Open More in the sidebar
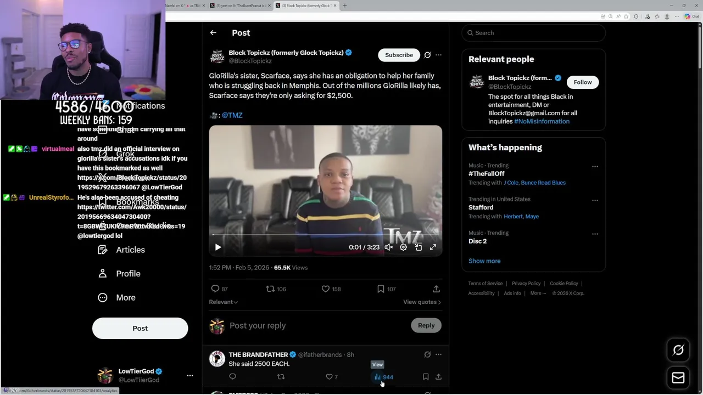The image size is (703, 395). (116, 297)
